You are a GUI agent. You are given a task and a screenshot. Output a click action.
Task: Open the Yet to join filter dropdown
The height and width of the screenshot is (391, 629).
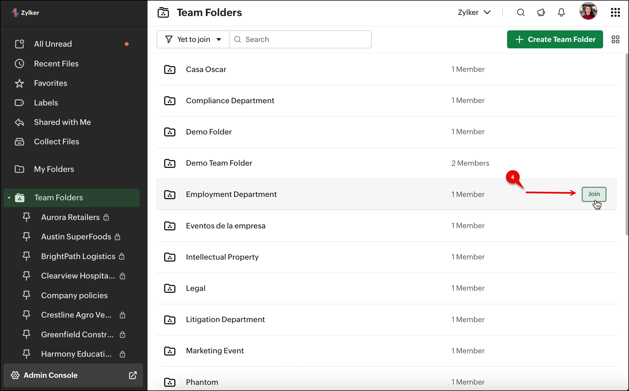pos(193,39)
